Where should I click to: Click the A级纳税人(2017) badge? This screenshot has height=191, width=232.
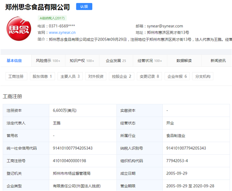(x=52, y=18)
